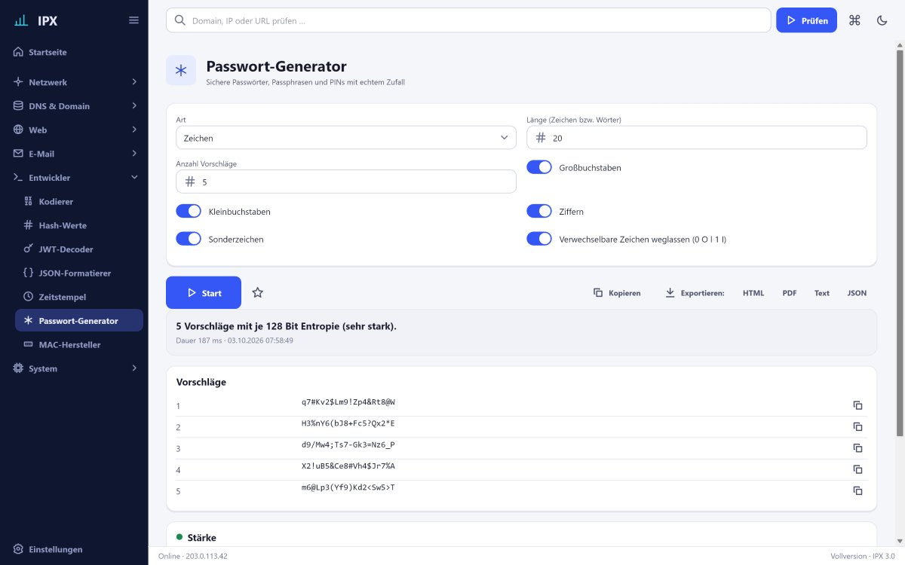
Task: Select JSON-Formatierer in sidebar
Action: 79,273
